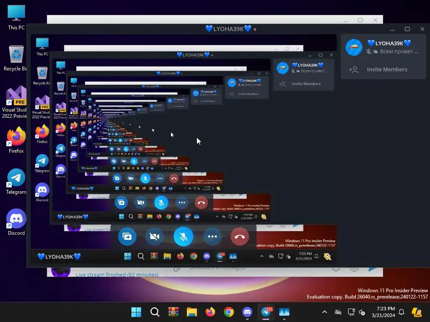Launch Visual Studio 2022 Preview desktop shortcut
430x322 pixels.
point(15,102)
